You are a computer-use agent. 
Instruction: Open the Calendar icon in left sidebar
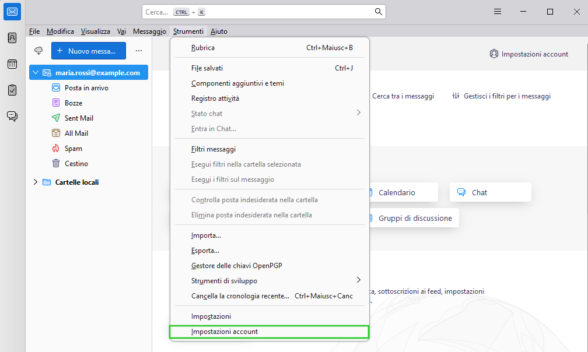(x=12, y=64)
